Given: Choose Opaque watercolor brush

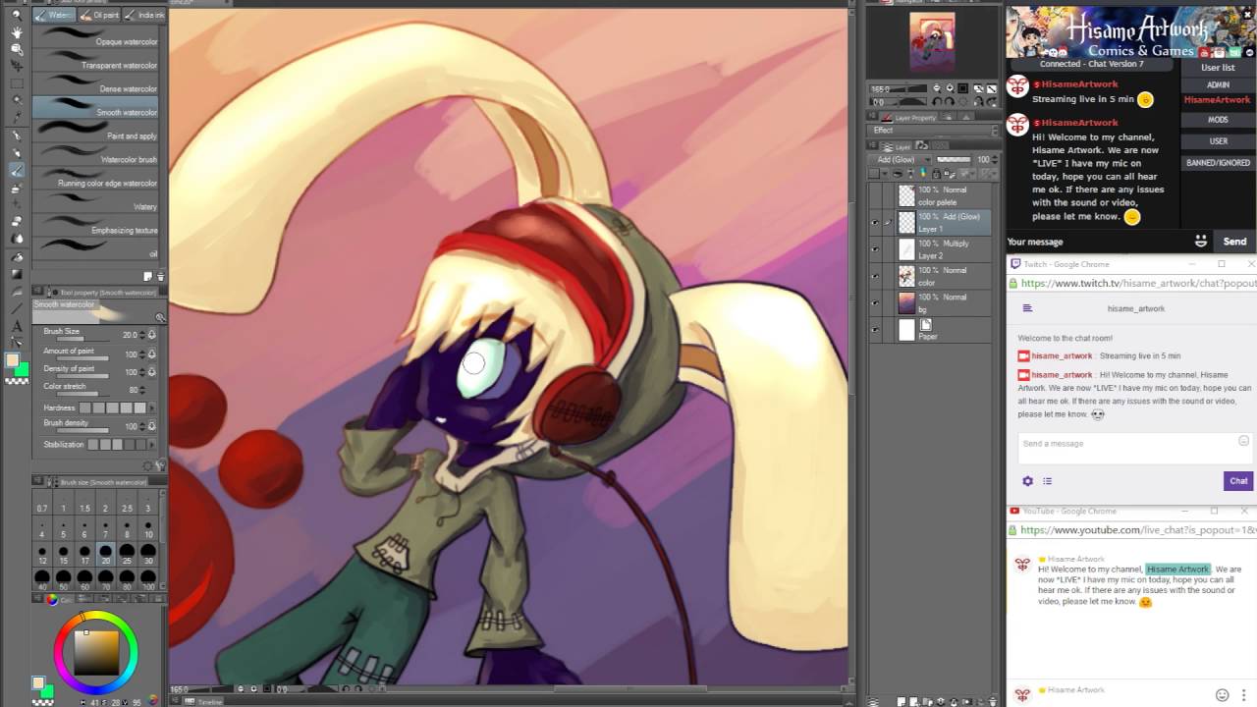Looking at the screenshot, I should (x=95, y=37).
